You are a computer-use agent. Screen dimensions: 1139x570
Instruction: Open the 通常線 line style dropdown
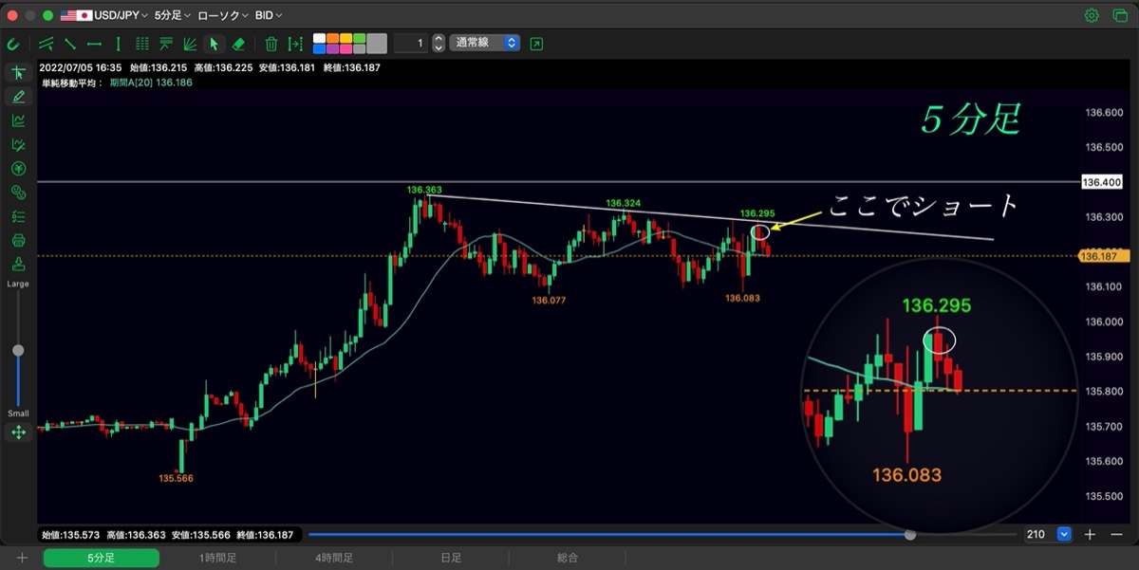tap(485, 43)
